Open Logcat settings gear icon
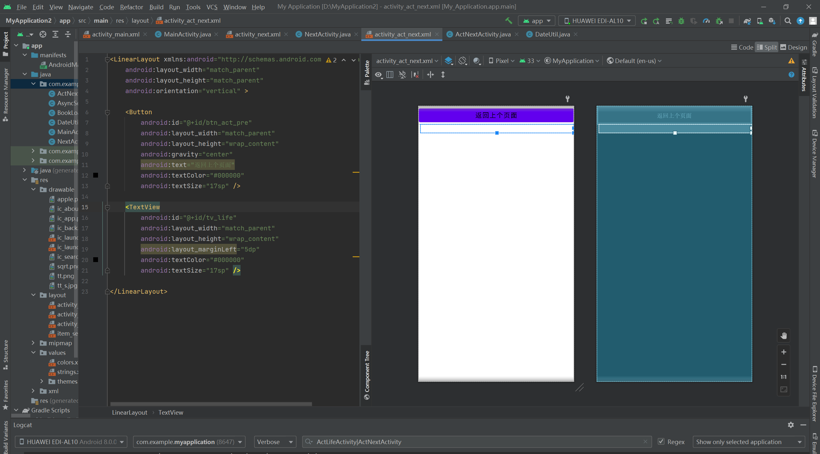Image resolution: width=820 pixels, height=454 pixels. click(791, 425)
